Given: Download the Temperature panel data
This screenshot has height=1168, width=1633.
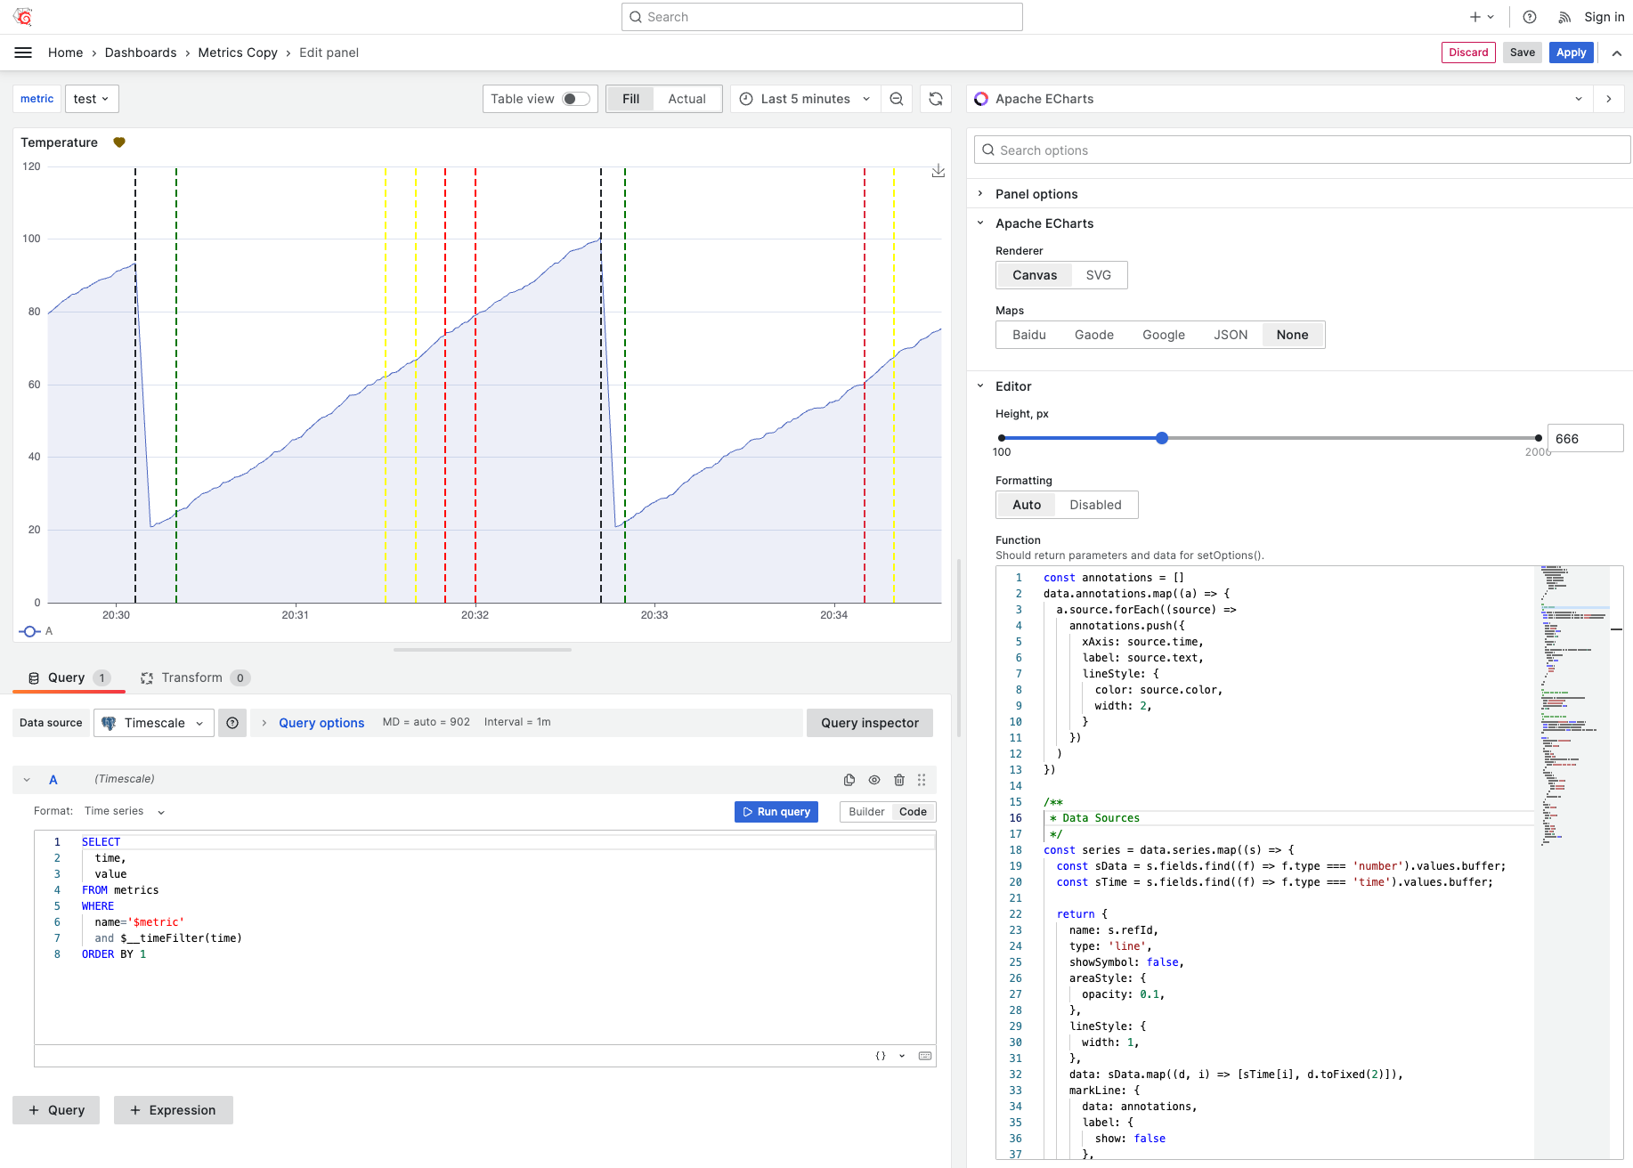Looking at the screenshot, I should (938, 170).
